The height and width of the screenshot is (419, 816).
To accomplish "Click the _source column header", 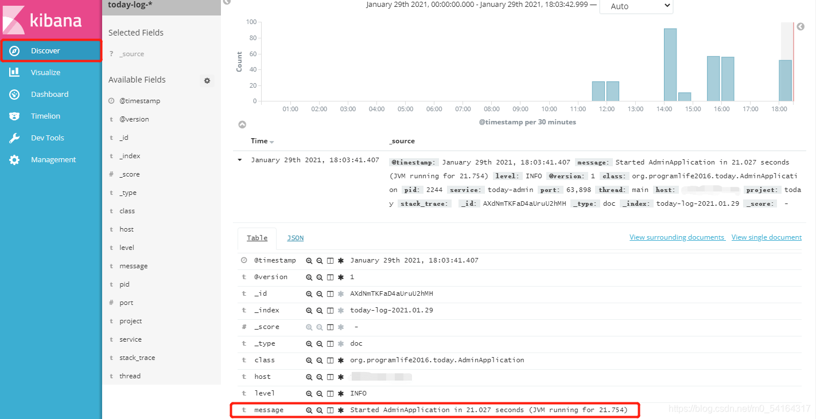I will [x=402, y=141].
